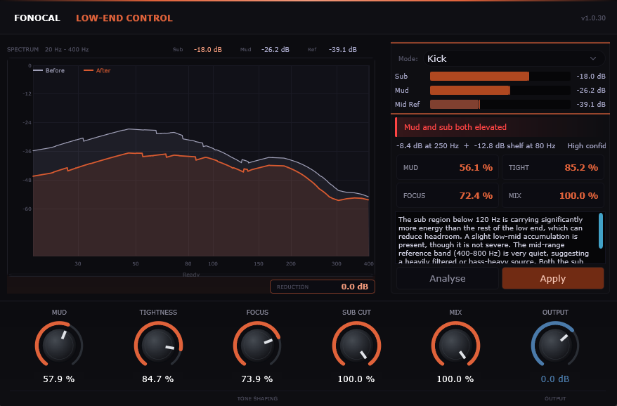The height and width of the screenshot is (406, 617).
Task: Click the 0.0 dB output value
Action: (x=555, y=379)
